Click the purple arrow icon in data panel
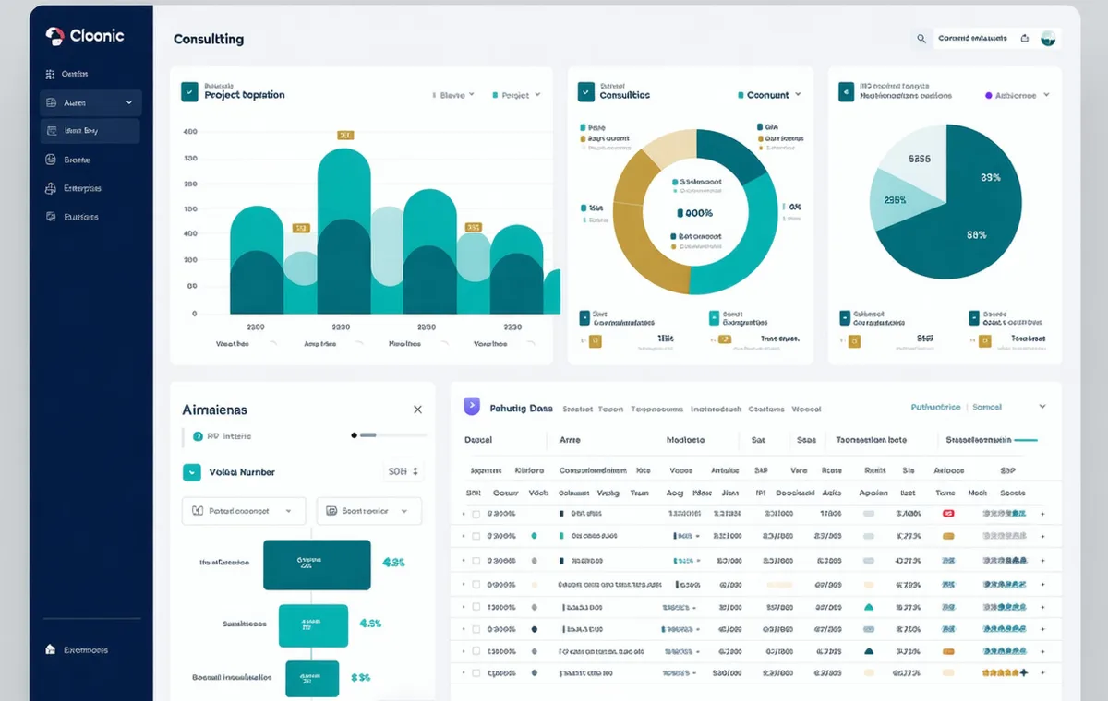The image size is (1108, 701). coord(472,406)
